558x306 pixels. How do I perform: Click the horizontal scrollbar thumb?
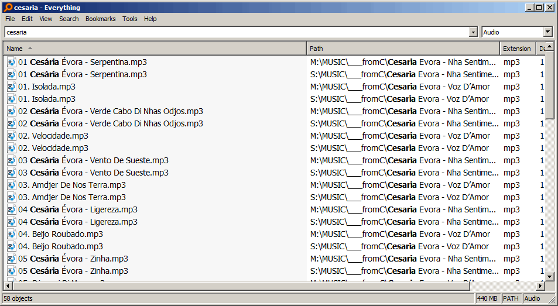point(241,286)
